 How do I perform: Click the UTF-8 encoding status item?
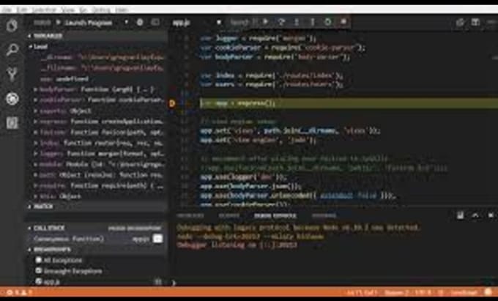(x=425, y=292)
